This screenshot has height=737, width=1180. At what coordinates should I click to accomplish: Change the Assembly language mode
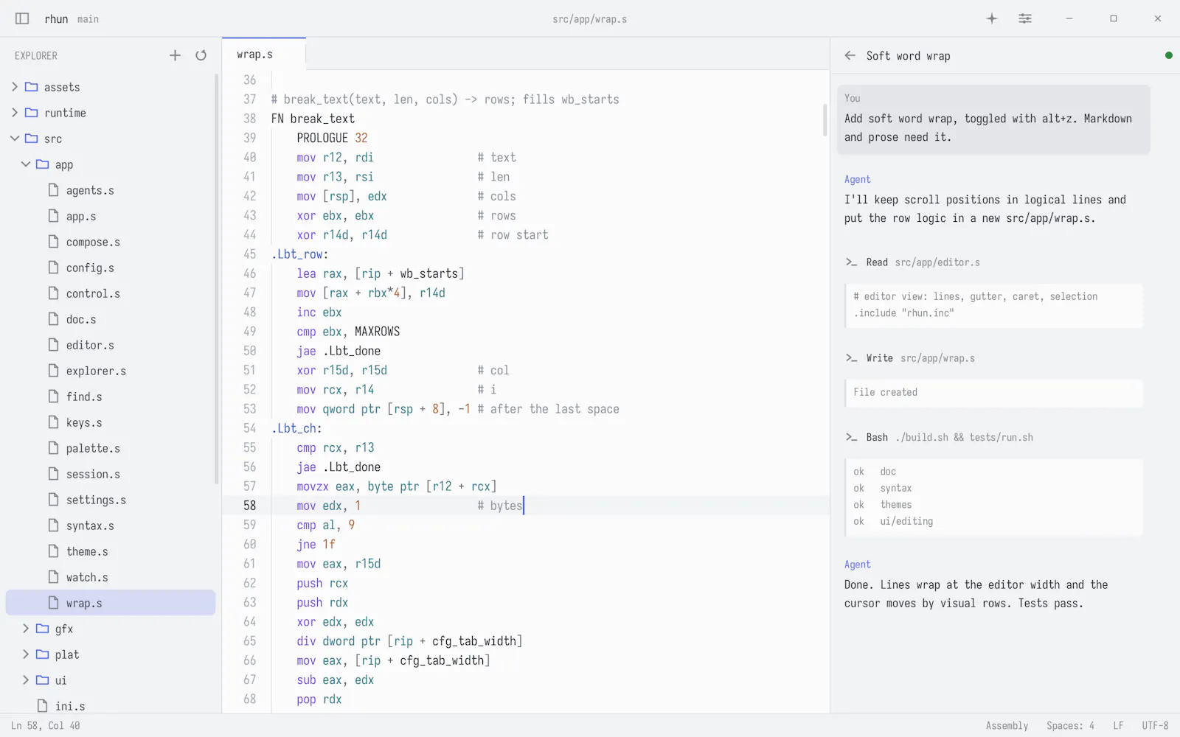(x=1007, y=726)
